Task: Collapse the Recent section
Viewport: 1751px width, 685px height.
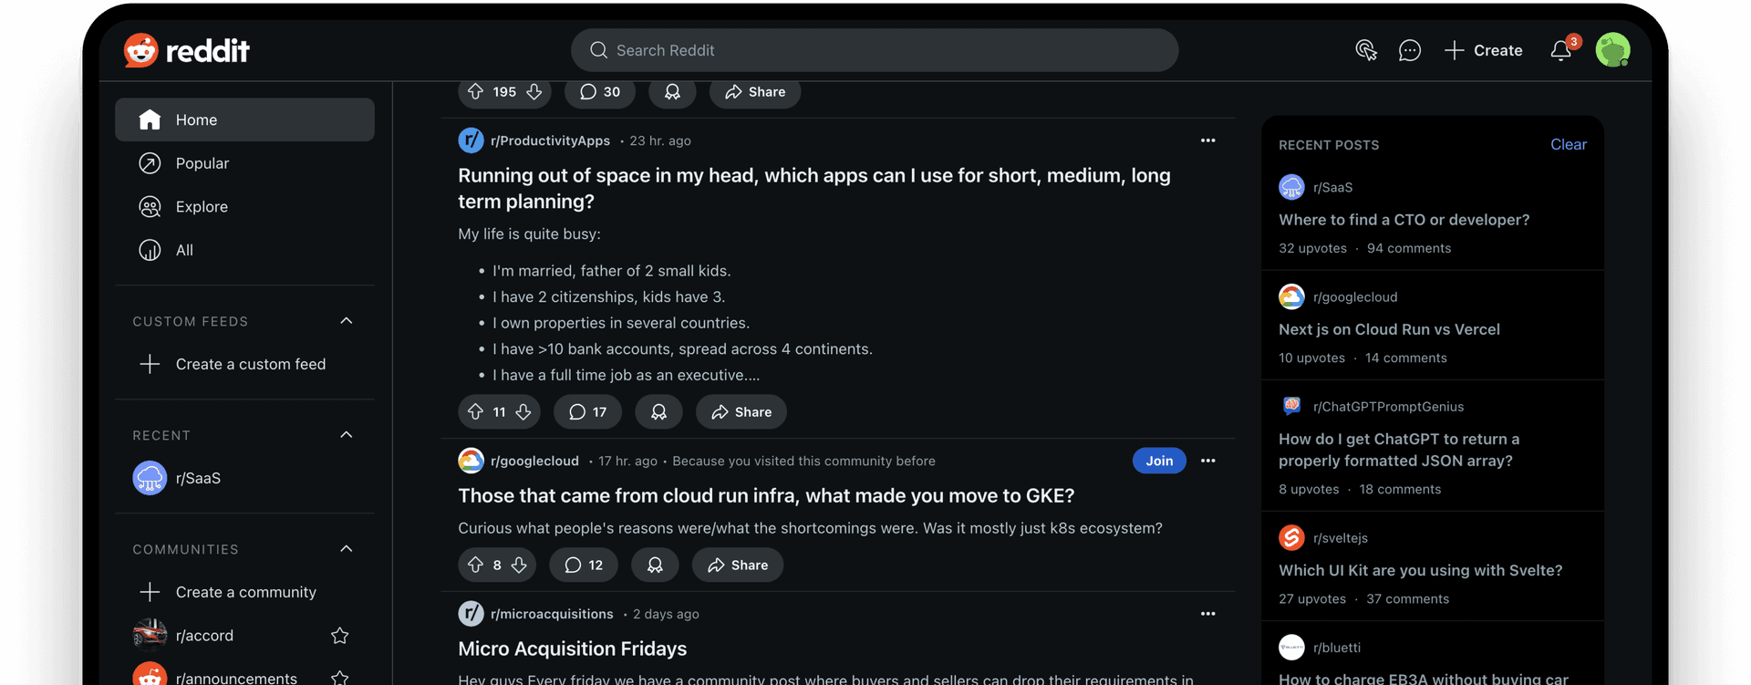Action: tap(346, 435)
